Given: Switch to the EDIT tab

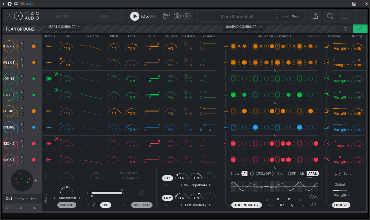Looking at the screenshot, I should (x=105, y=17).
